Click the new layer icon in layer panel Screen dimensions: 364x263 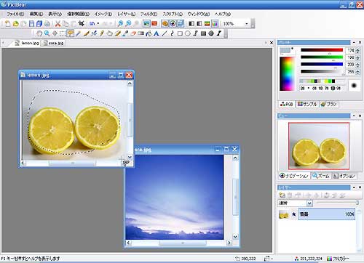[x=282, y=195]
